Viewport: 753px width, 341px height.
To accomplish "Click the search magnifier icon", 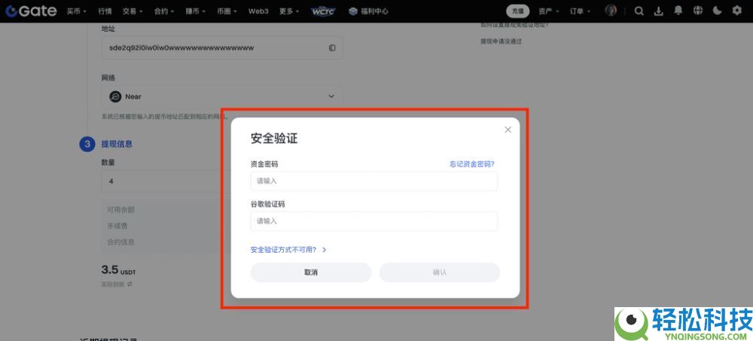I will 639,11.
